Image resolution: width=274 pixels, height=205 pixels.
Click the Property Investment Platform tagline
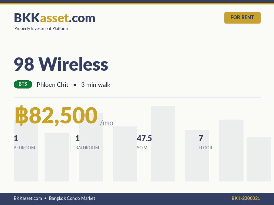[41, 29]
